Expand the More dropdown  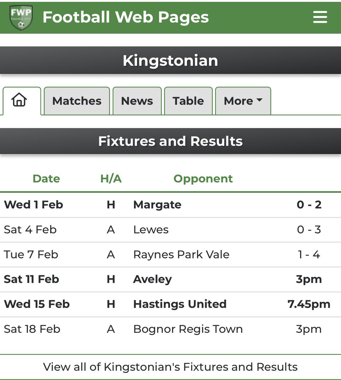243,101
